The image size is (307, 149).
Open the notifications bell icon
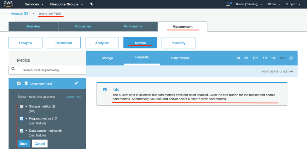tap(228, 4)
